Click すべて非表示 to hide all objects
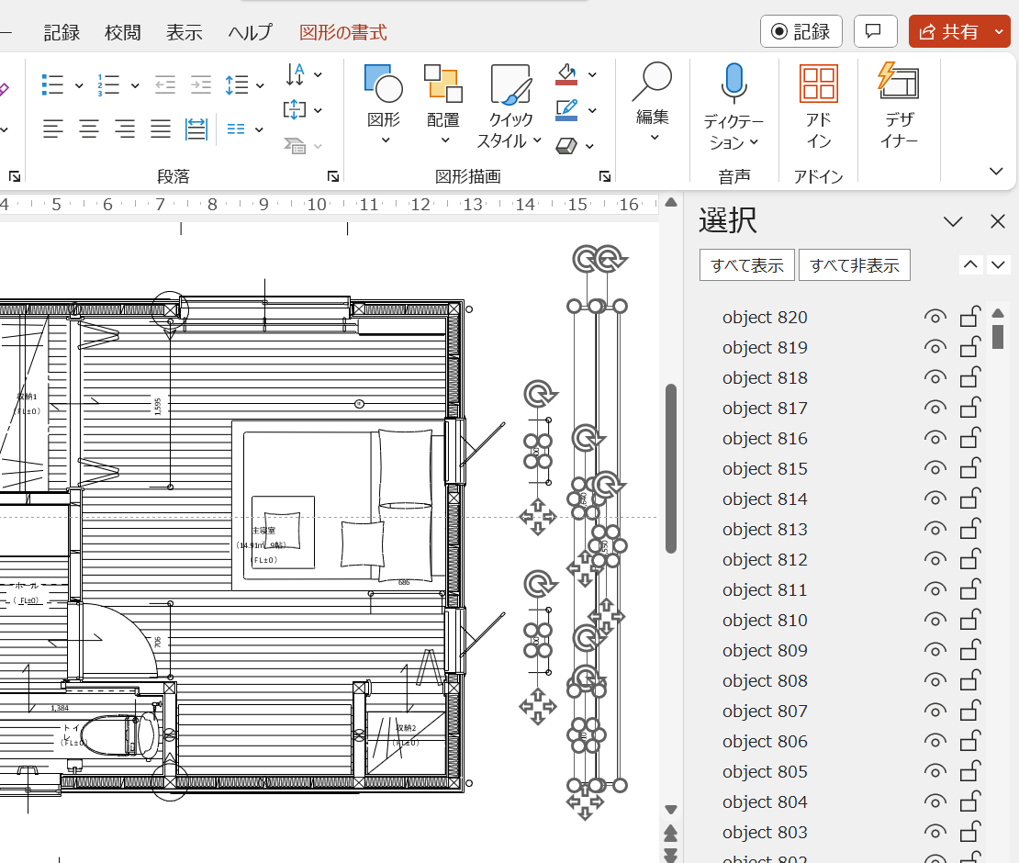Image resolution: width=1019 pixels, height=863 pixels. coord(854,264)
